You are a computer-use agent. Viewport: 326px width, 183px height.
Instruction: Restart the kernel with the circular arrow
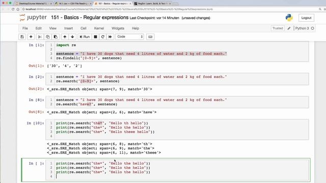pyautogui.click(x=103, y=37)
